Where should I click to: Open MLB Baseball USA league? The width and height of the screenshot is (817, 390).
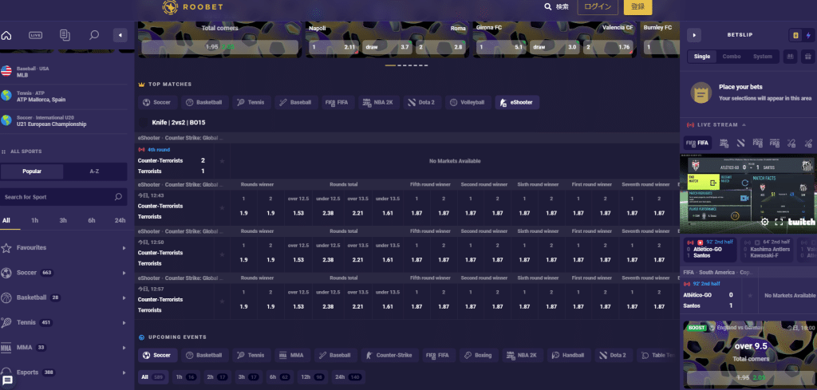64,72
